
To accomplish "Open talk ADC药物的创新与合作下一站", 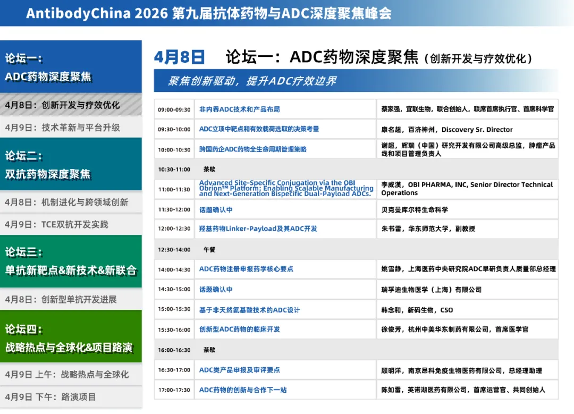I will (x=243, y=390).
